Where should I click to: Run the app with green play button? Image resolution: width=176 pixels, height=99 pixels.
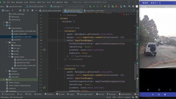coord(90,6)
